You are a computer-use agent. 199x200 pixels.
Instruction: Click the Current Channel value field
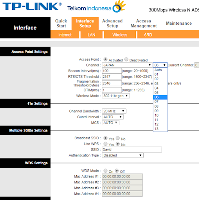coord(197,65)
